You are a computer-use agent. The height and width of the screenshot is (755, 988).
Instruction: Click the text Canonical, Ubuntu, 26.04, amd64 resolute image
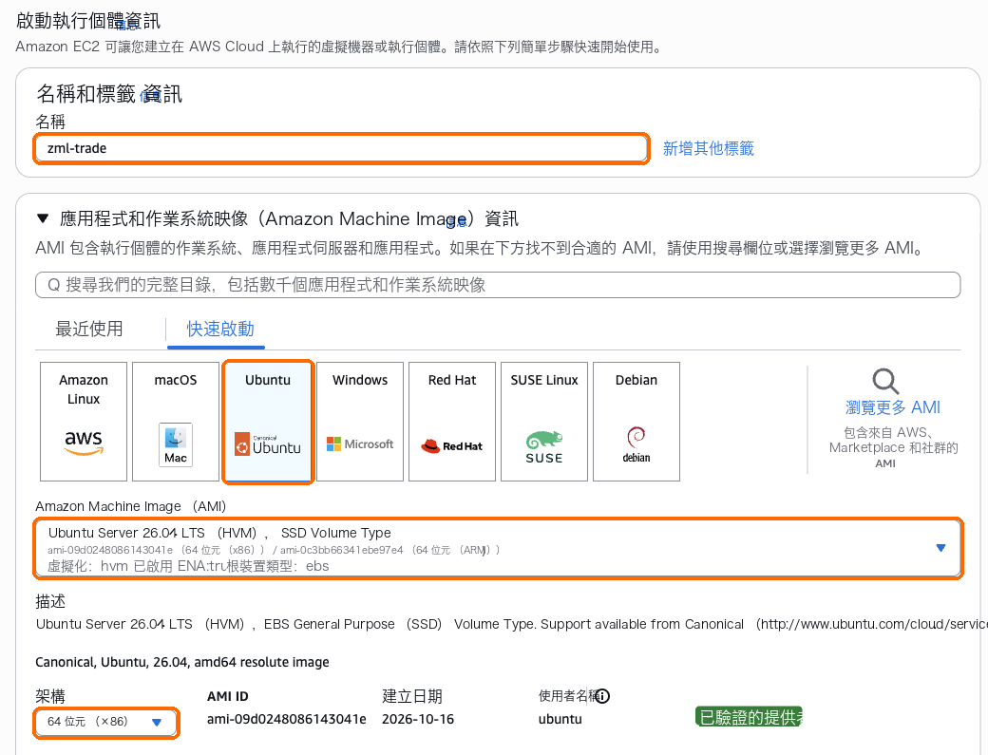pyautogui.click(x=182, y=662)
